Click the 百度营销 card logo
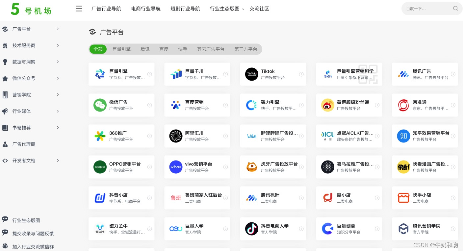Screen dimensions: 463x251 point(176,105)
